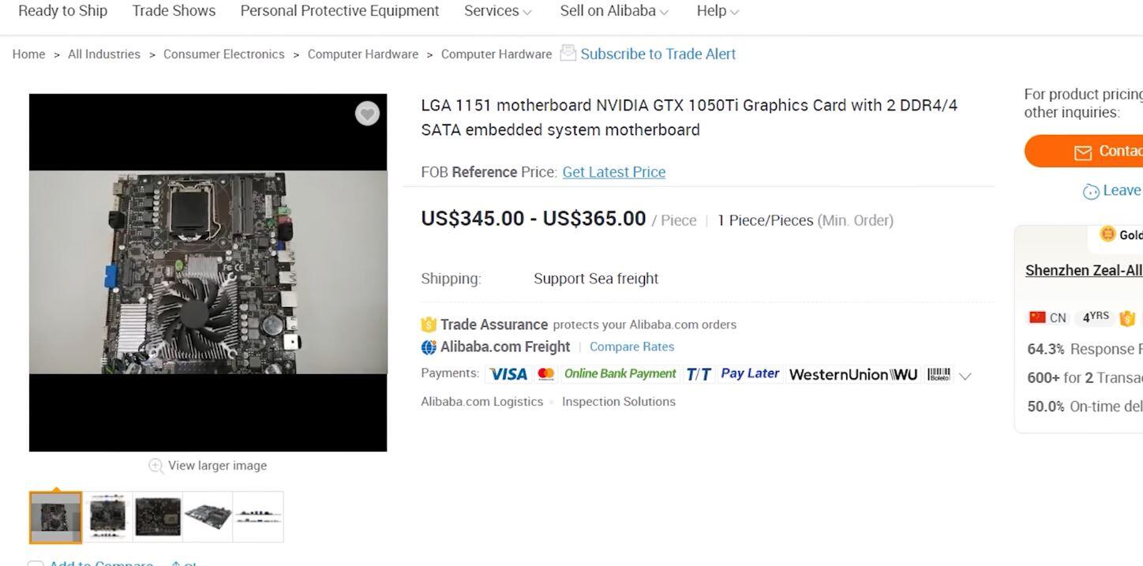This screenshot has width=1143, height=566.
Task: Open the Compare Rates link
Action: (x=631, y=347)
